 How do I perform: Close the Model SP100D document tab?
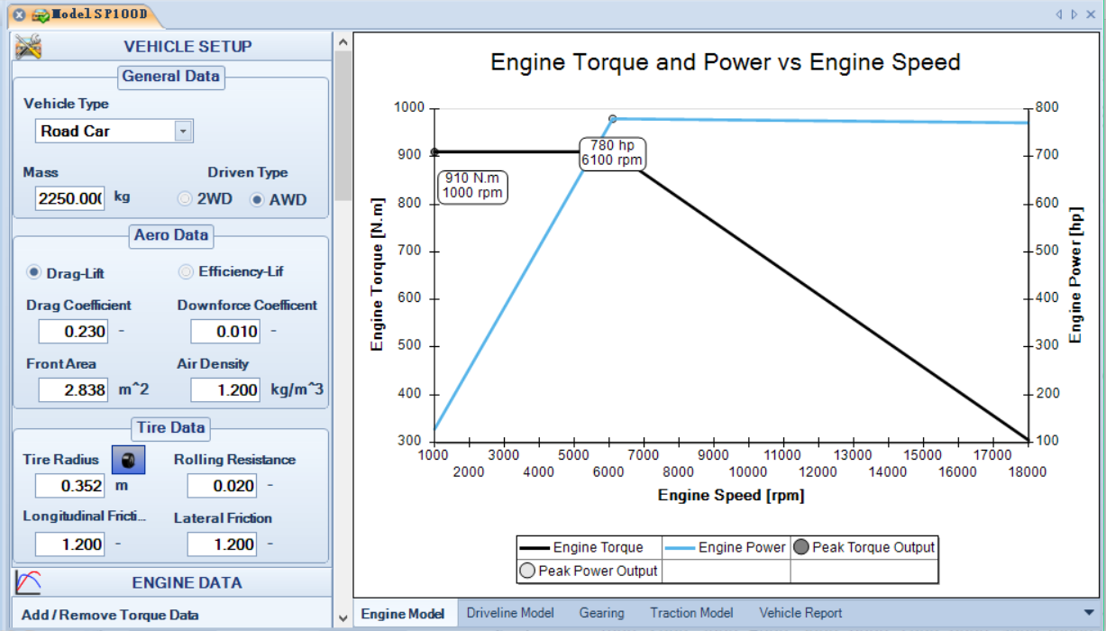coord(19,15)
